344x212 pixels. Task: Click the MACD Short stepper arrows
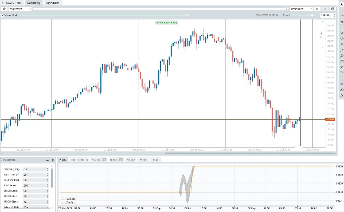47,196
